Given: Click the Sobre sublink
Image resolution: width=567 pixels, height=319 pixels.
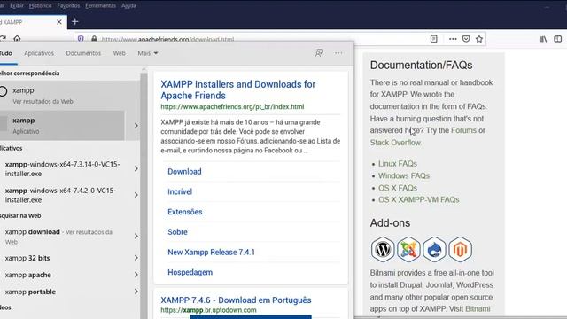Looking at the screenshot, I should (177, 232).
